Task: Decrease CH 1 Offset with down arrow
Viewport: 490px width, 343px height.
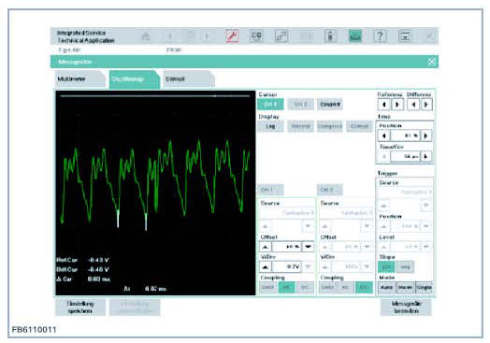Action: (309, 247)
